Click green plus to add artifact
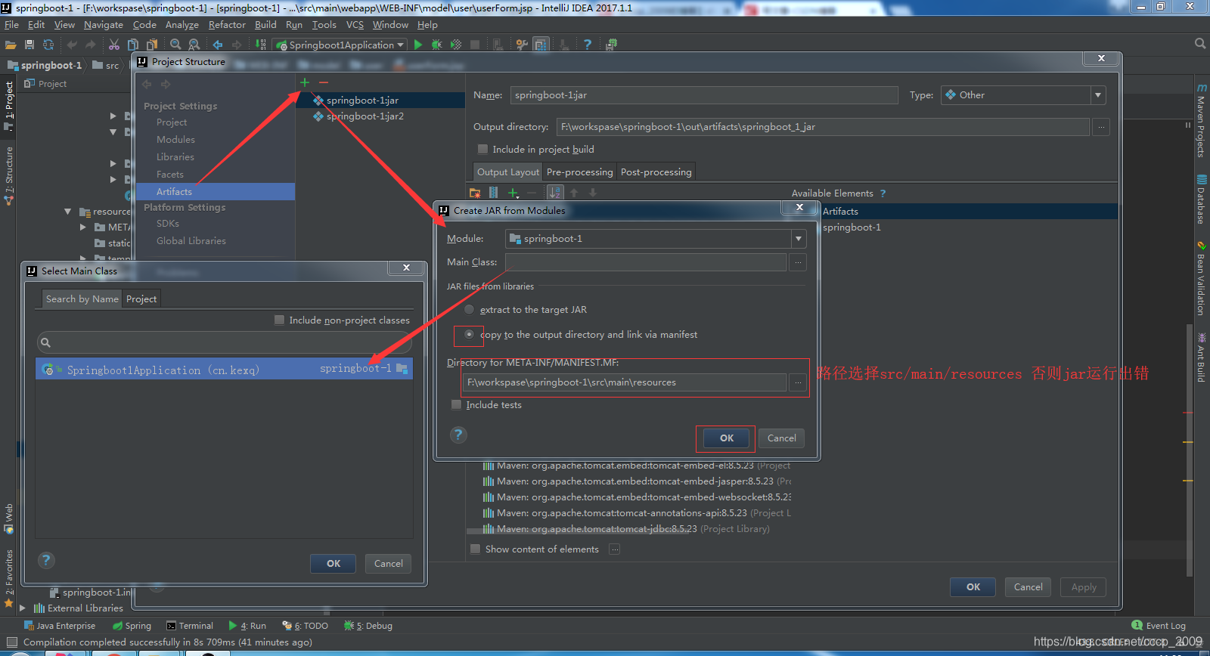This screenshot has width=1210, height=656. 305,82
